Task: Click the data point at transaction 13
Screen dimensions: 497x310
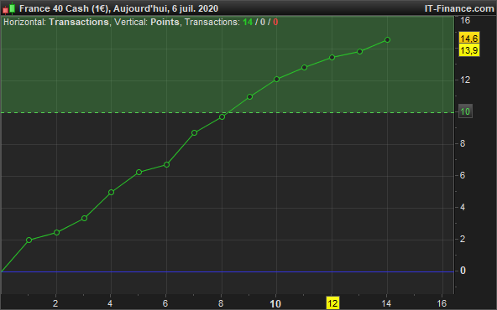Action: coord(360,52)
